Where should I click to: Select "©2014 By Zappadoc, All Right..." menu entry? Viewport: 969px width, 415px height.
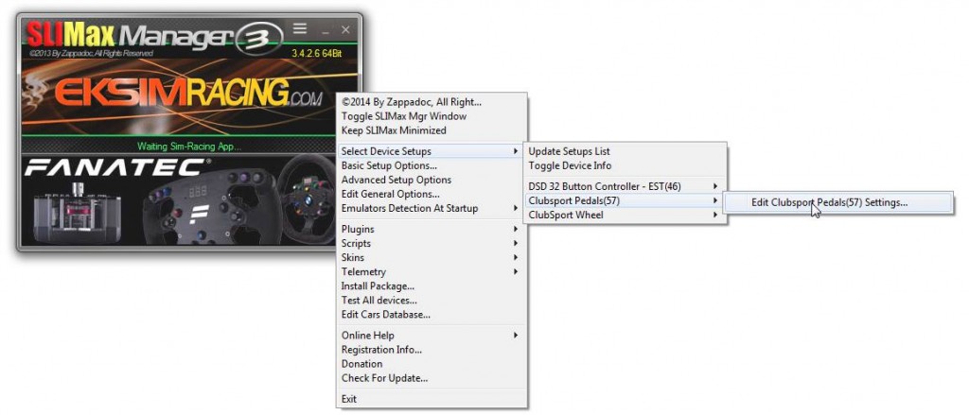click(431, 102)
